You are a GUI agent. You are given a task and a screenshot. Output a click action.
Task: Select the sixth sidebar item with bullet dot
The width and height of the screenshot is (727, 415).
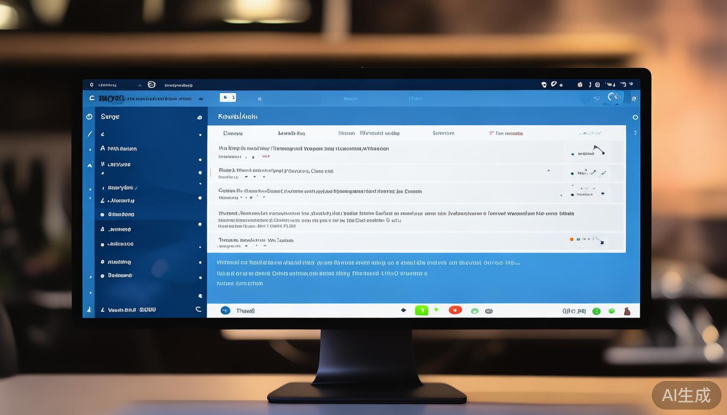pos(120,215)
